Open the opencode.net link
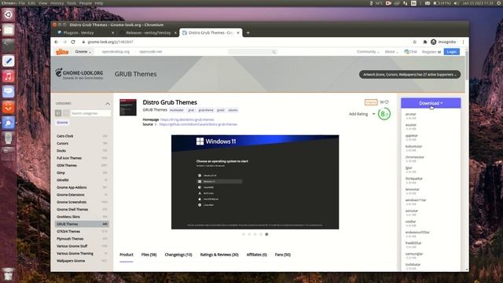Image resolution: width=503 pixels, height=283 pixels. [x=151, y=52]
